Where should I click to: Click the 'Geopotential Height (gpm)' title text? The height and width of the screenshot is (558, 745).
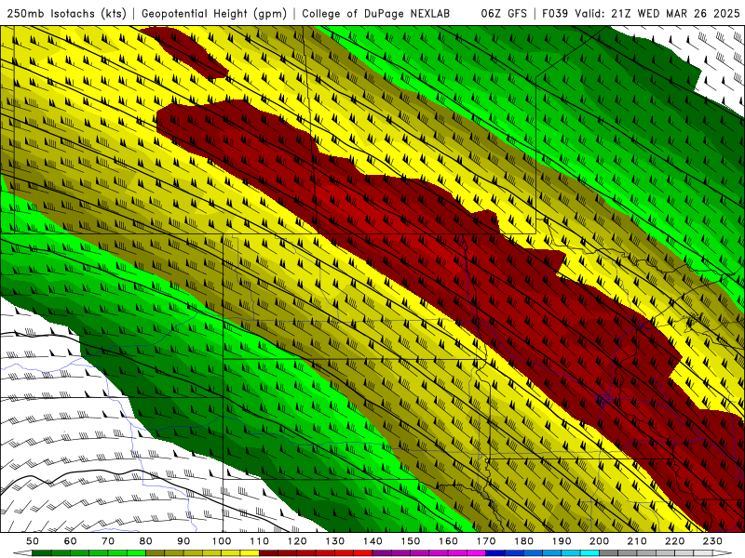point(214,13)
